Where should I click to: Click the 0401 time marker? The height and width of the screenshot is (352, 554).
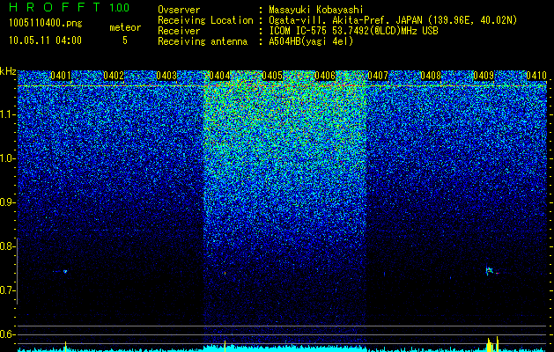[61, 76]
